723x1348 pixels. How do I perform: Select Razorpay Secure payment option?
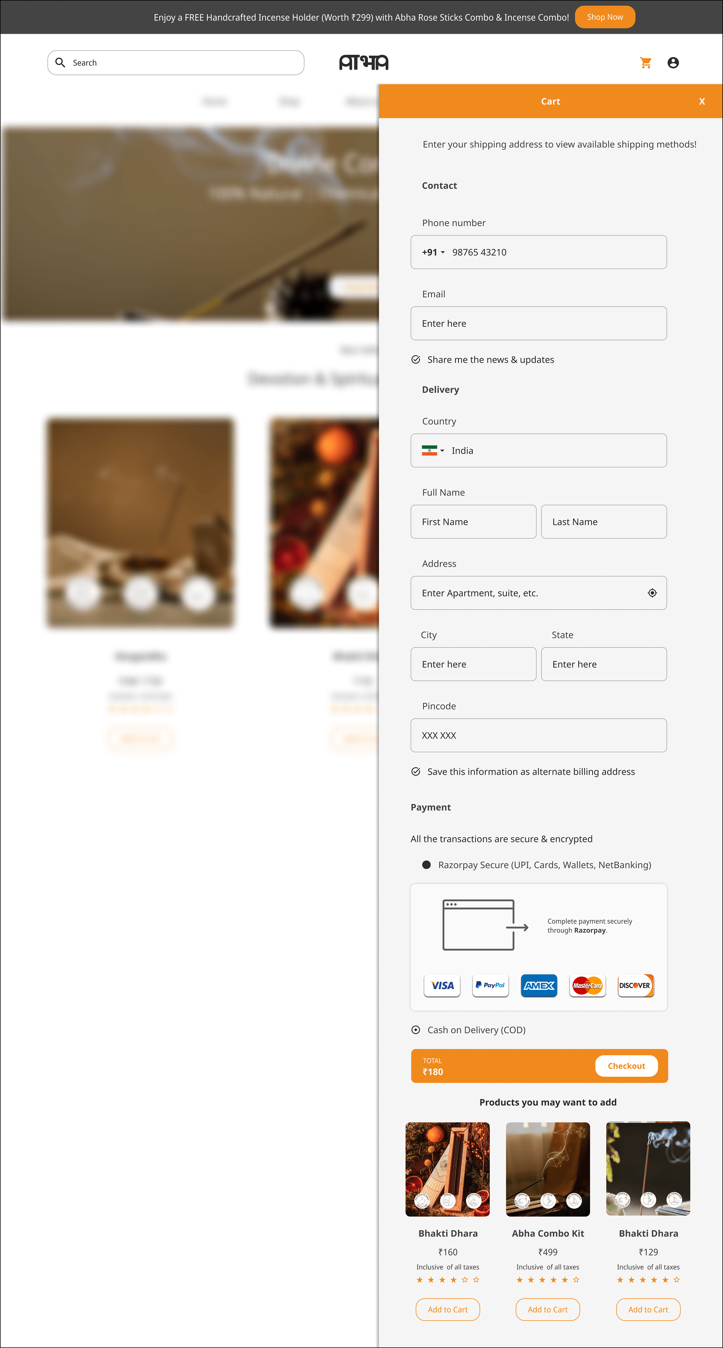pos(426,865)
